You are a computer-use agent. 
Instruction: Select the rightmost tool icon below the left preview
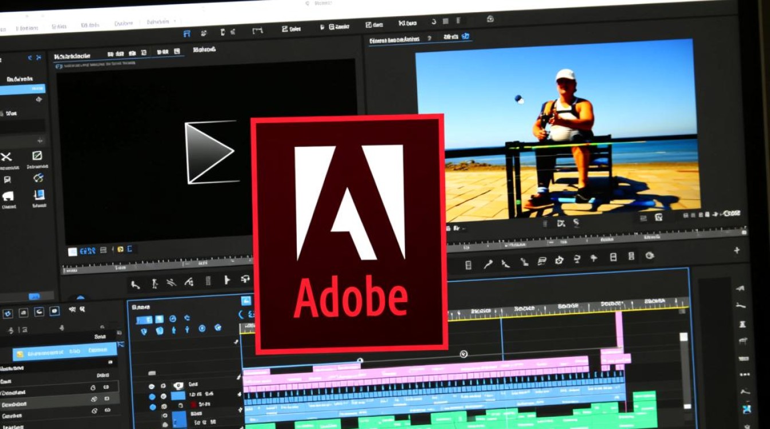(245, 279)
